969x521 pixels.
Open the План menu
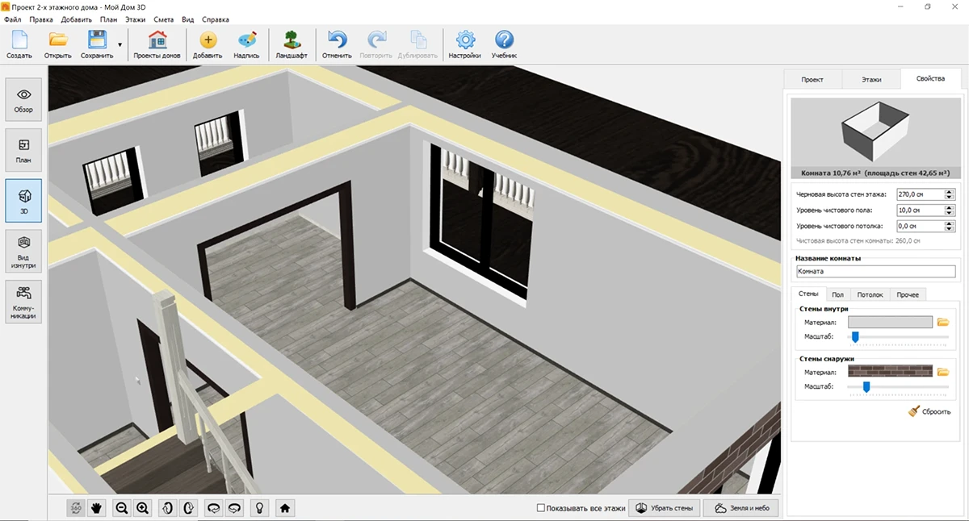pos(108,19)
